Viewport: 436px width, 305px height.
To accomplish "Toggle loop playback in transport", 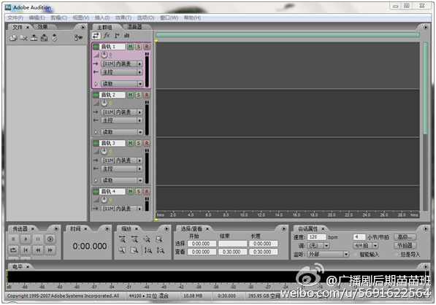I will pyautogui.click(x=13, y=250).
